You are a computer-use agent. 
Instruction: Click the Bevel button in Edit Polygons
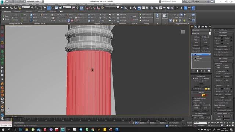tap(218, 41)
